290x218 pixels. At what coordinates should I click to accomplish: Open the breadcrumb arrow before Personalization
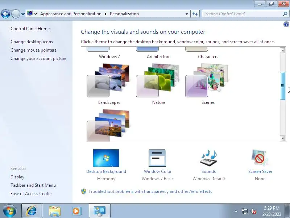pyautogui.click(x=106, y=14)
